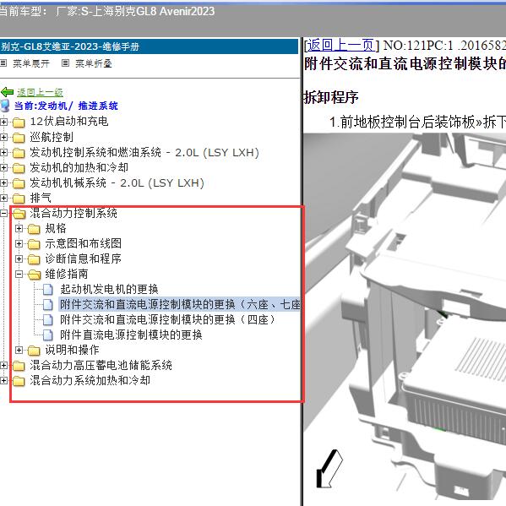Select 起动机发电机的更换 document
Viewport: 506px width, 506px height.
[x=109, y=289]
